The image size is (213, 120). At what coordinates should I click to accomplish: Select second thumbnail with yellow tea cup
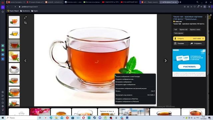[x=14, y=33]
